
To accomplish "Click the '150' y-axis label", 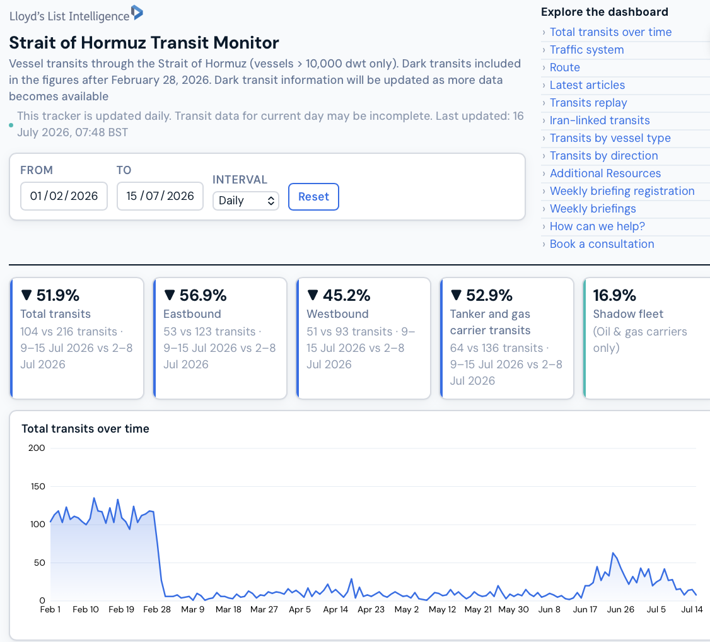I will click(38, 486).
